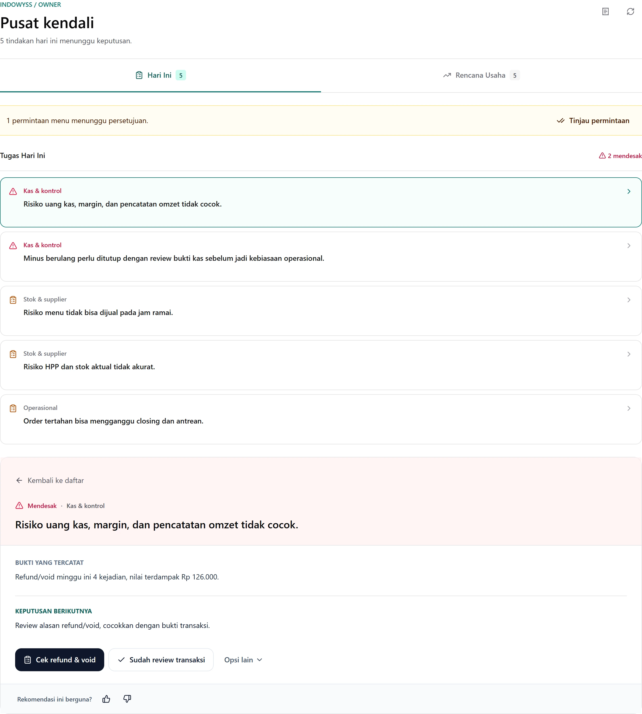Click clipboard icon on 'Order tertahan' card

[13, 408]
